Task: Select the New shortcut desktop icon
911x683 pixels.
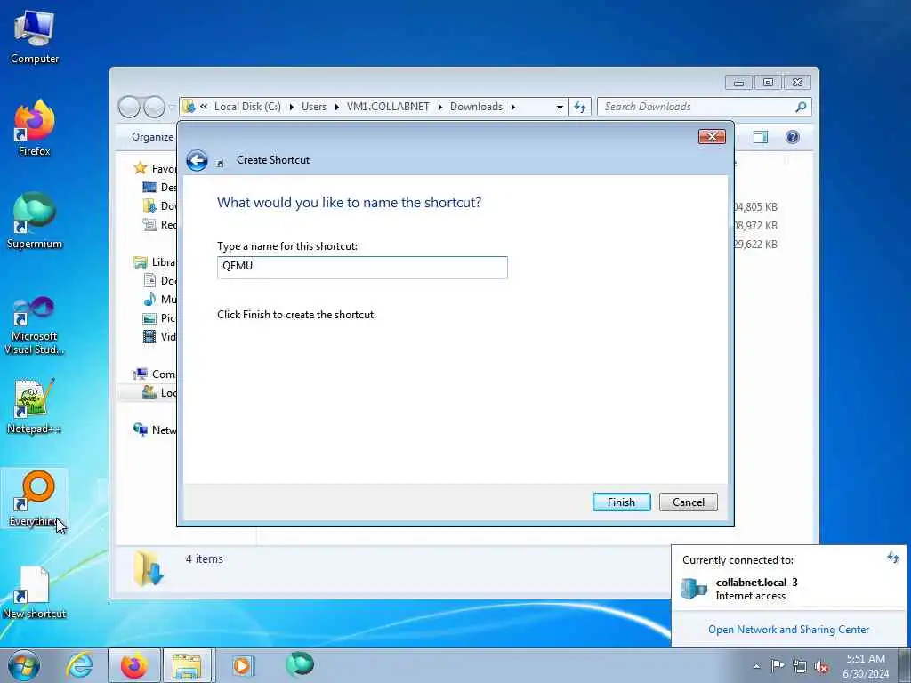Action: [35, 591]
